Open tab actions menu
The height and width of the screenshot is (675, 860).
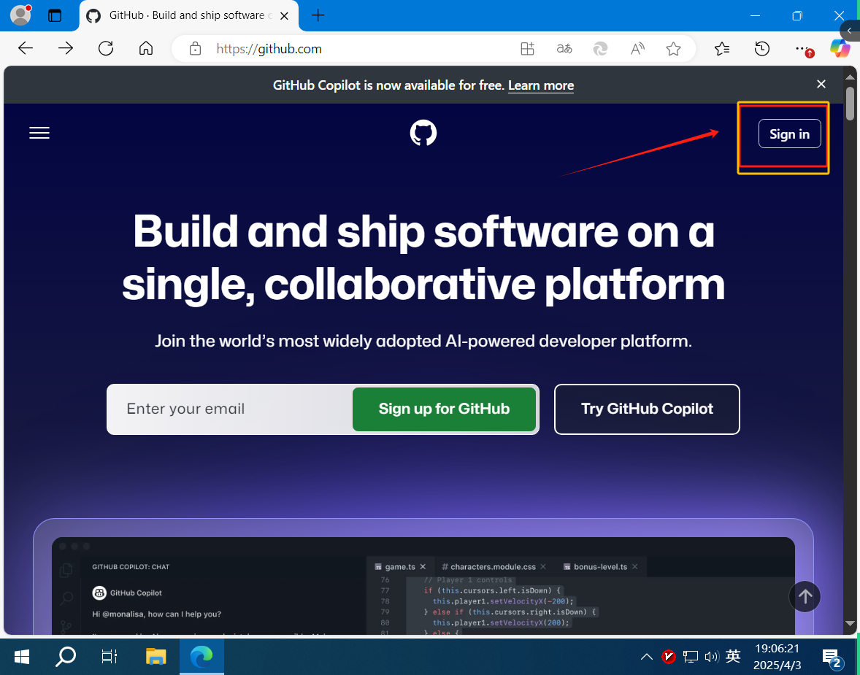point(55,15)
